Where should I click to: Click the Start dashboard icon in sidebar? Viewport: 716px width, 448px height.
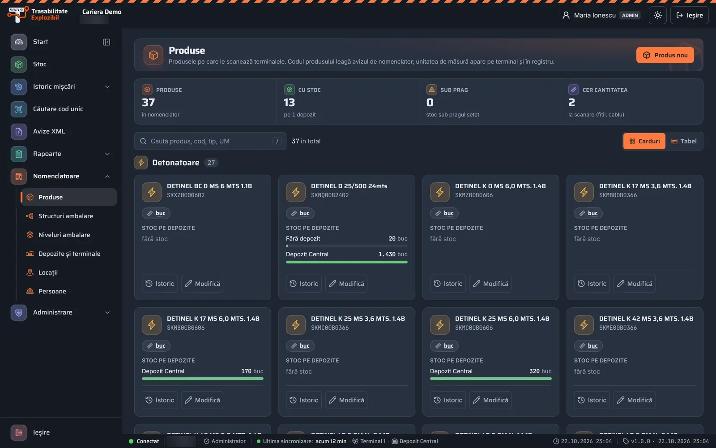(19, 42)
